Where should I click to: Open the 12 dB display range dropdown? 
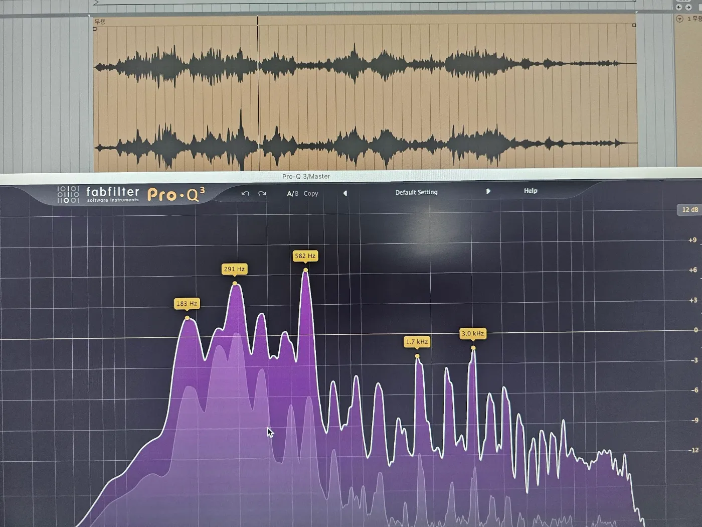coord(689,210)
